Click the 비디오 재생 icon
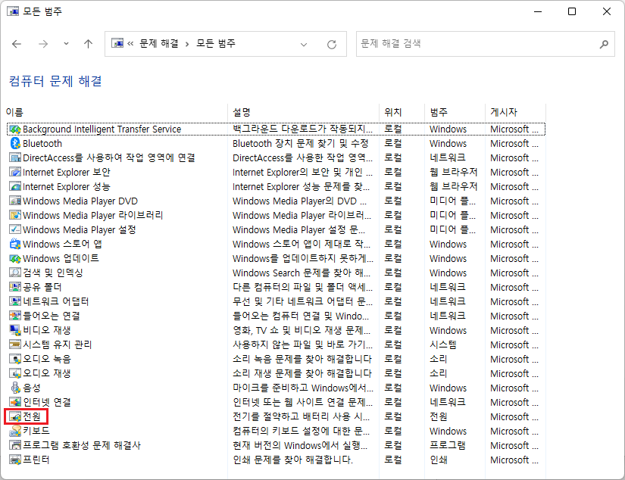The width and height of the screenshot is (625, 480). [15, 330]
